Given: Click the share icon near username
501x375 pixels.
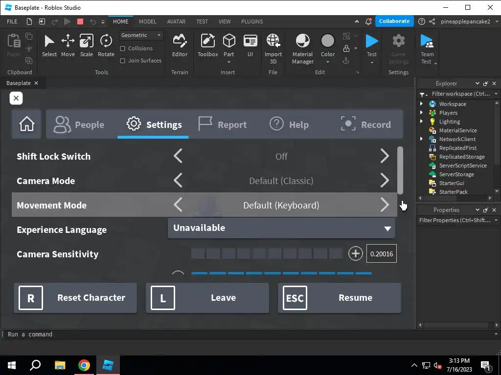Looking at the screenshot, I should pyautogui.click(x=432, y=21).
